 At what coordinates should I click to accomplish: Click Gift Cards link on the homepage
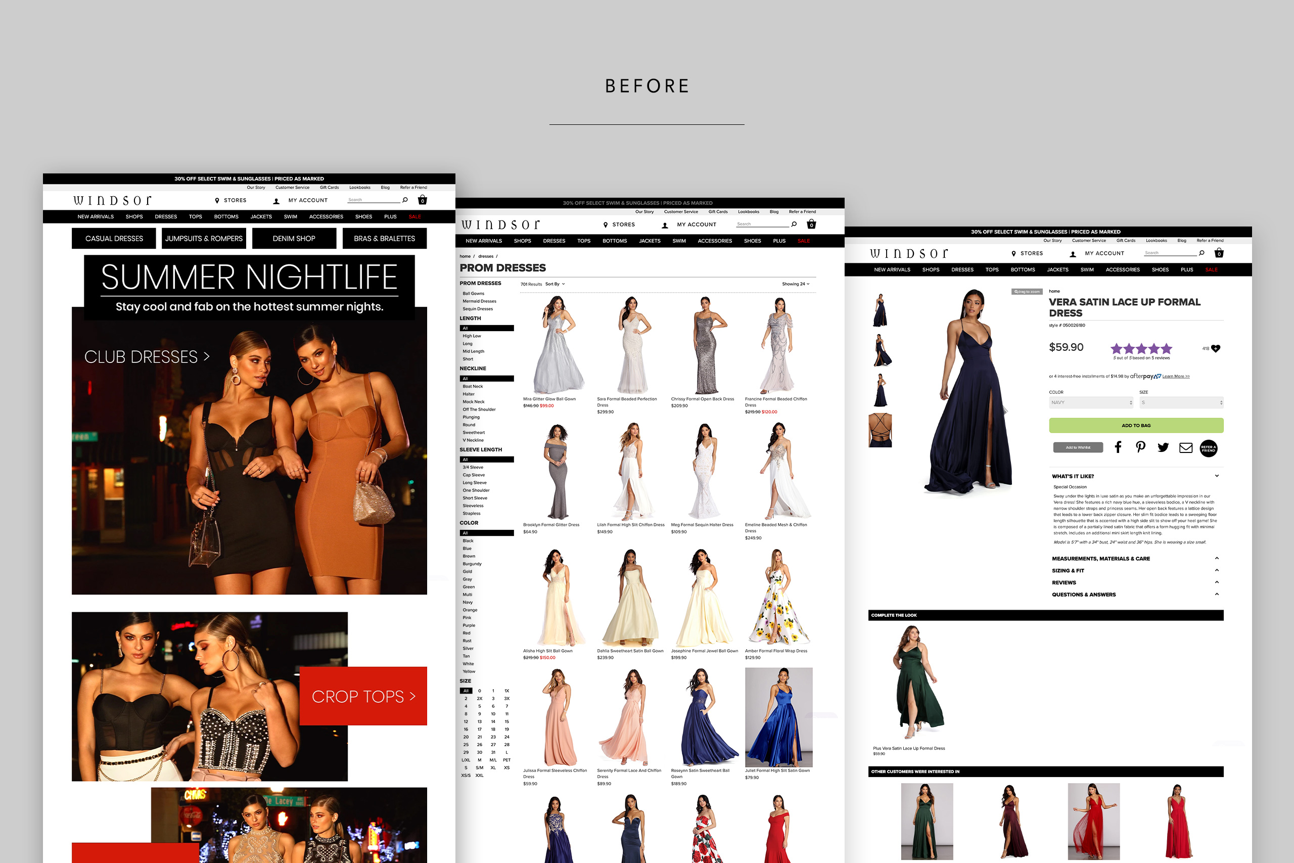[329, 188]
